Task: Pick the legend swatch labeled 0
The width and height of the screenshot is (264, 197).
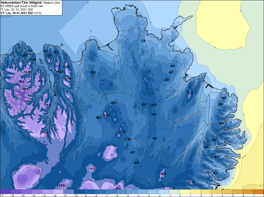Action: coord(185,192)
